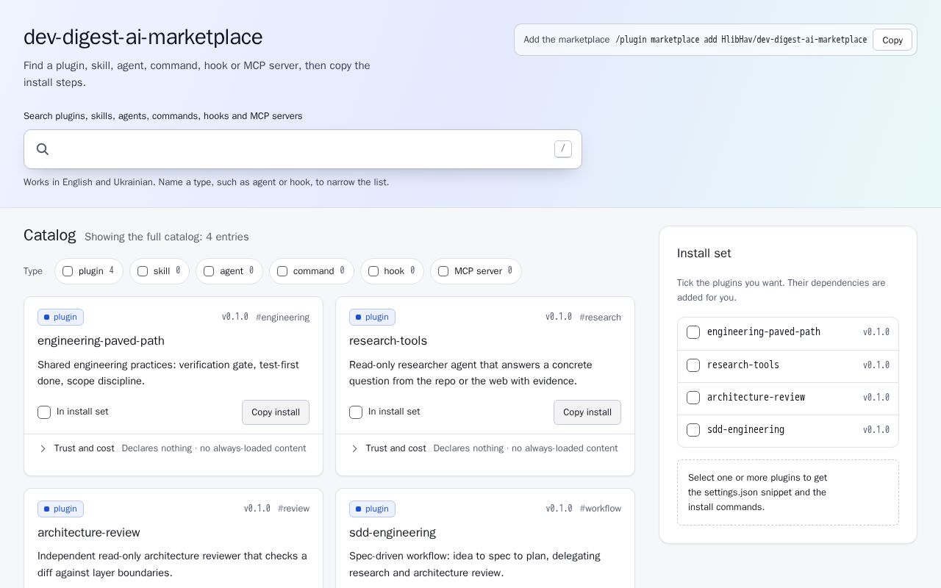Screen dimensions: 941x588
Task: Click the #review tag
Action: (294, 509)
